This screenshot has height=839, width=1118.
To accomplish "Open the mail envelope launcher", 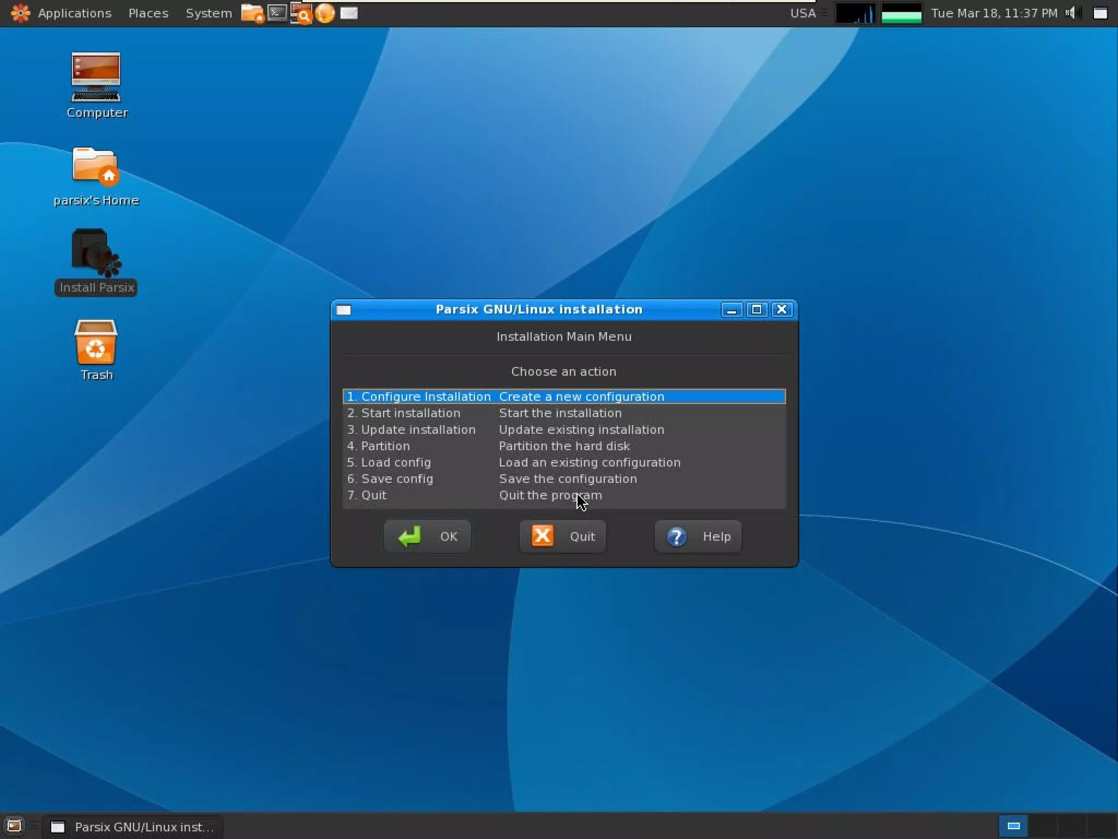I will tap(349, 13).
